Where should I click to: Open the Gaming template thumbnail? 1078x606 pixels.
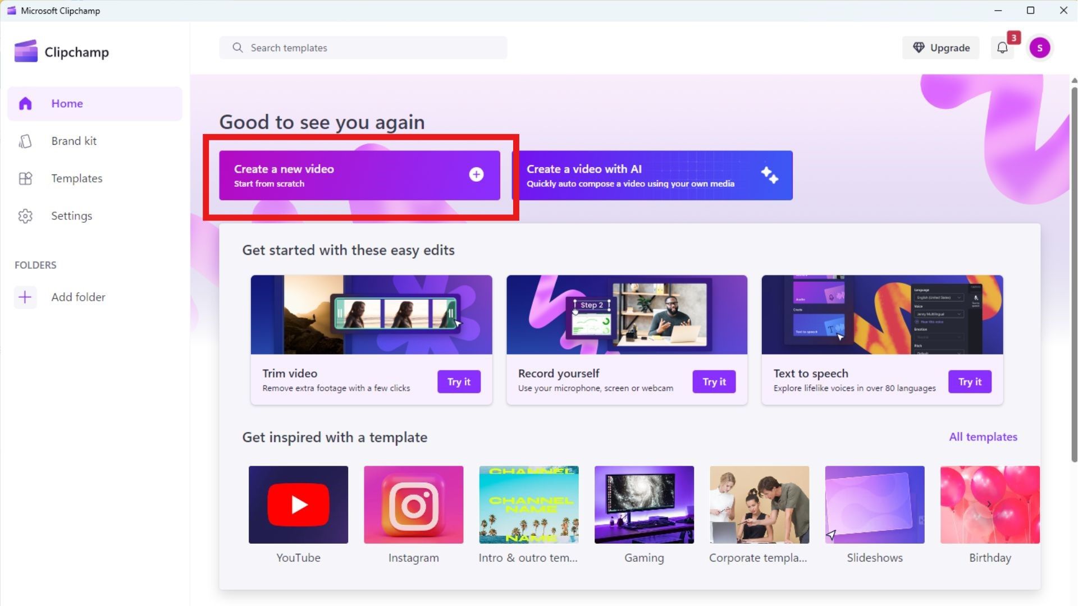pos(644,504)
